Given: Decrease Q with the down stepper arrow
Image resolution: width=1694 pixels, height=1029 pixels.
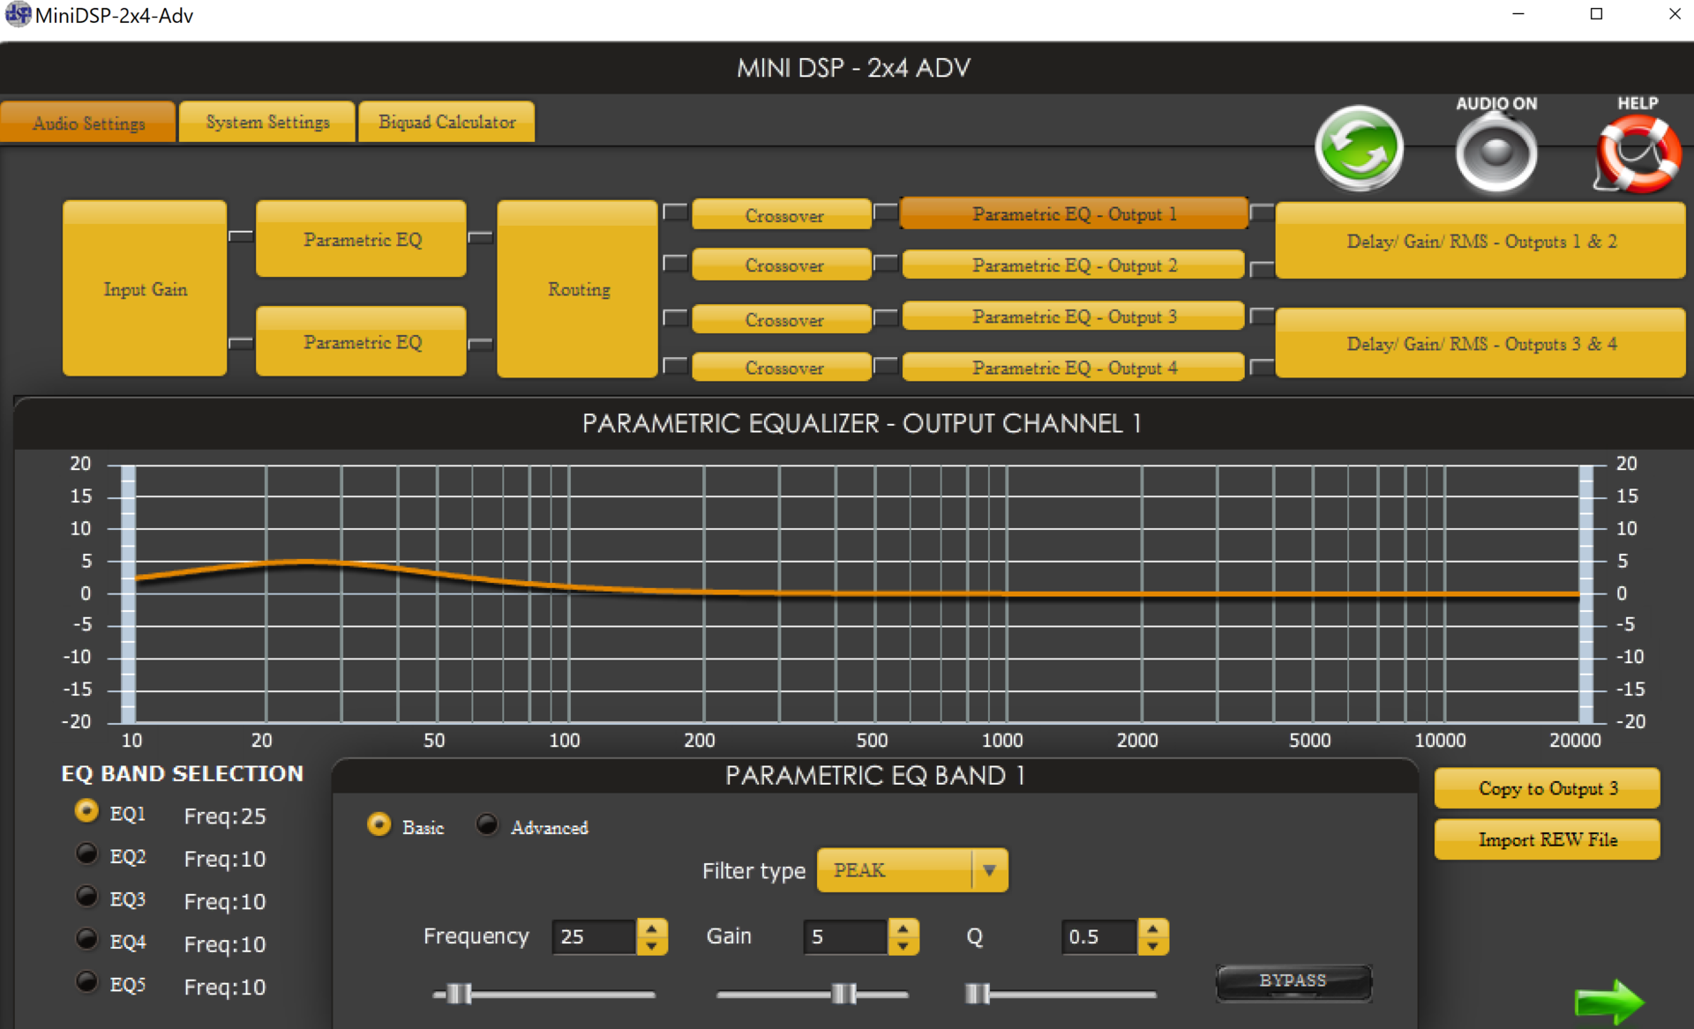Looking at the screenshot, I should [x=1153, y=946].
